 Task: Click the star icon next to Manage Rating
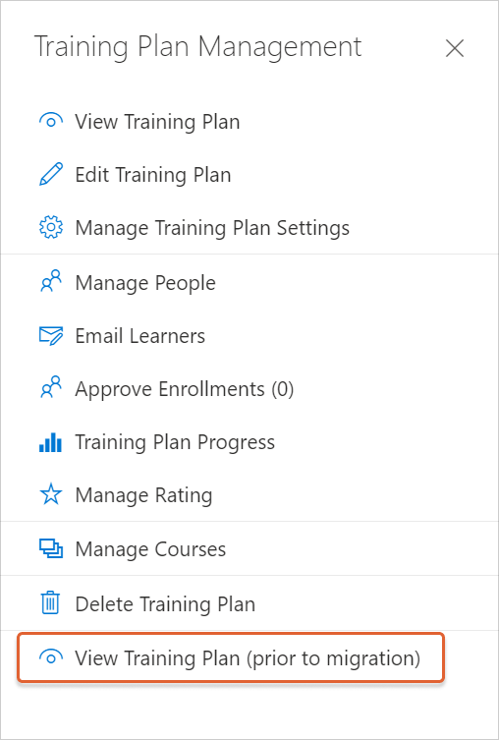coord(50,494)
